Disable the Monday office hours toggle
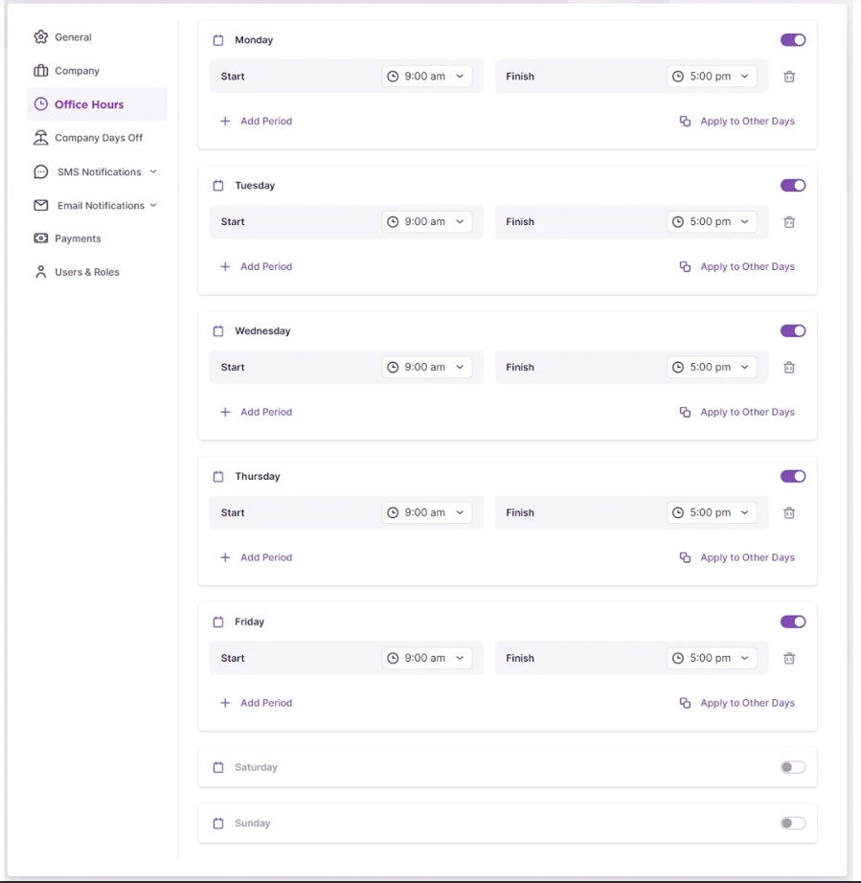 793,40
